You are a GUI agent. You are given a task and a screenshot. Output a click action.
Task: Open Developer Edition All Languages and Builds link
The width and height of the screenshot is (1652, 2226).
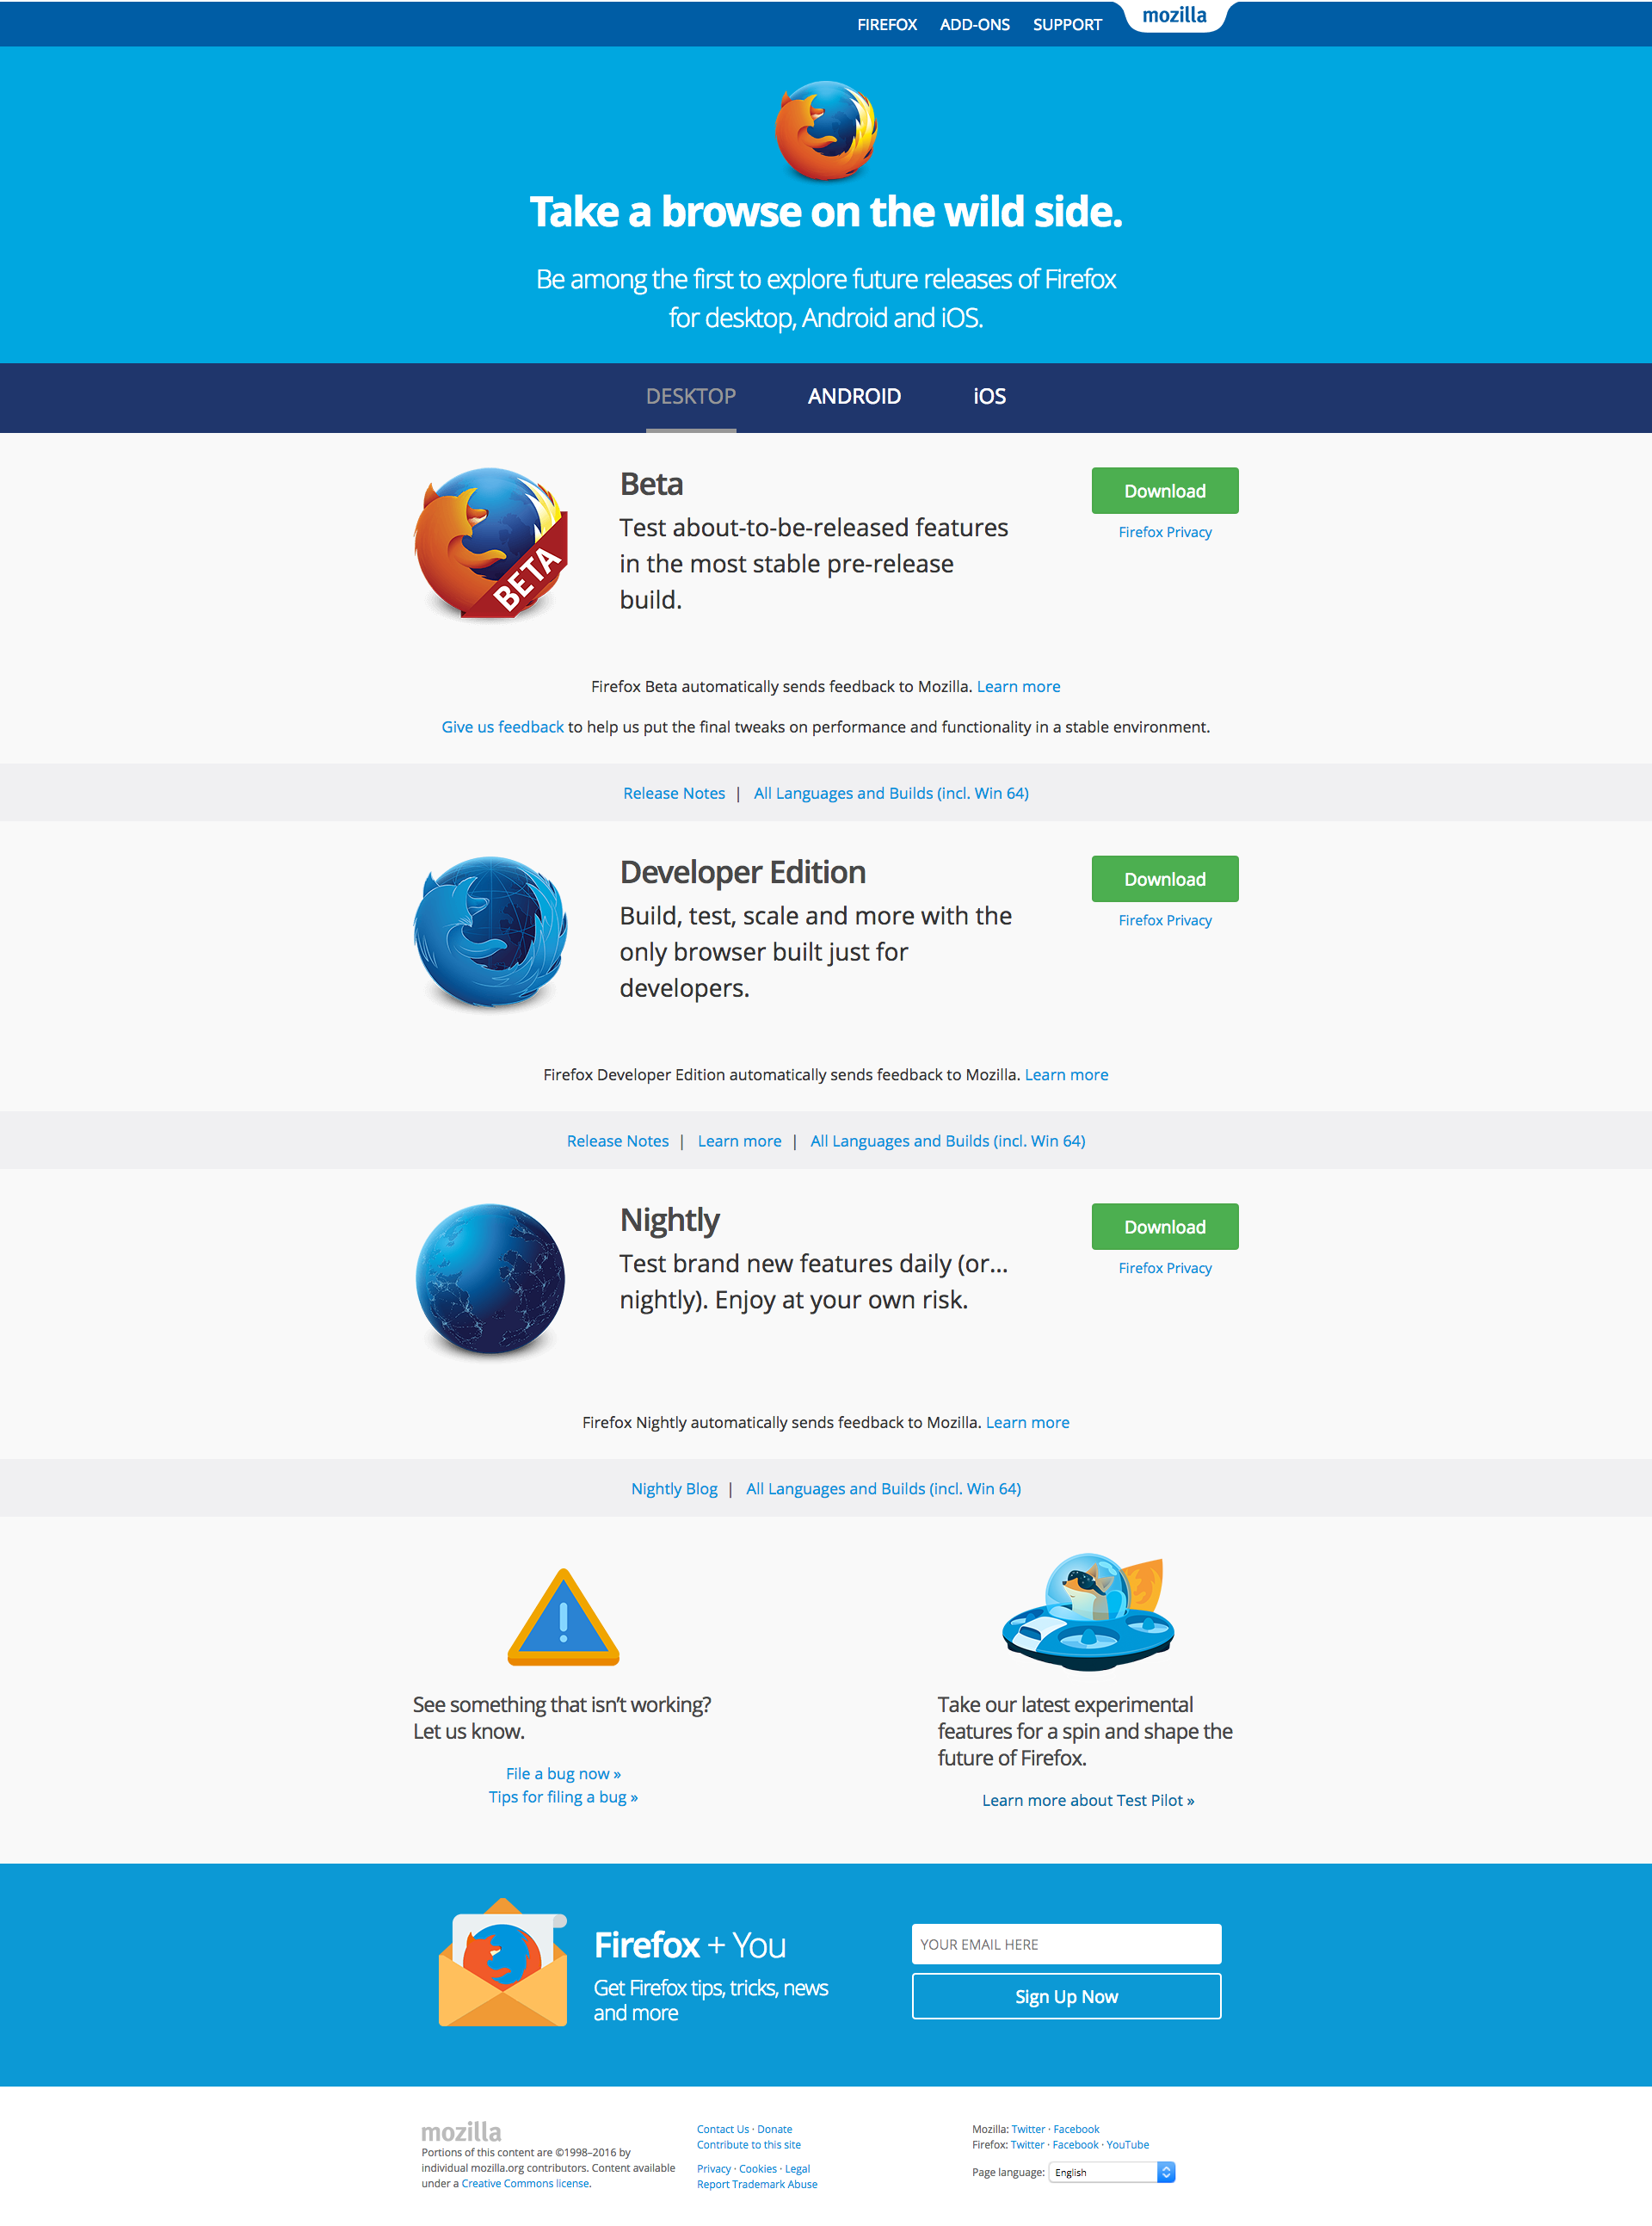pos(947,1141)
